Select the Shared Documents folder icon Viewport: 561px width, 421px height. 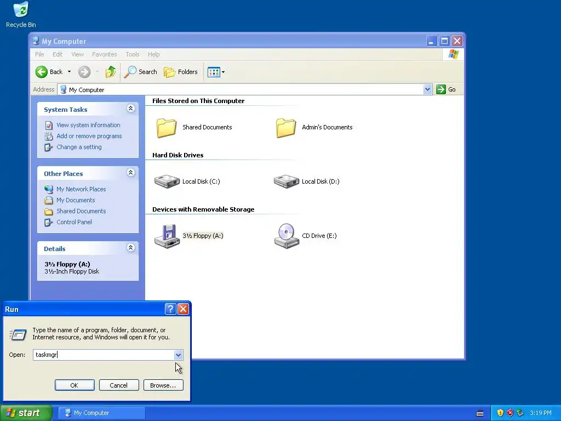(x=167, y=128)
